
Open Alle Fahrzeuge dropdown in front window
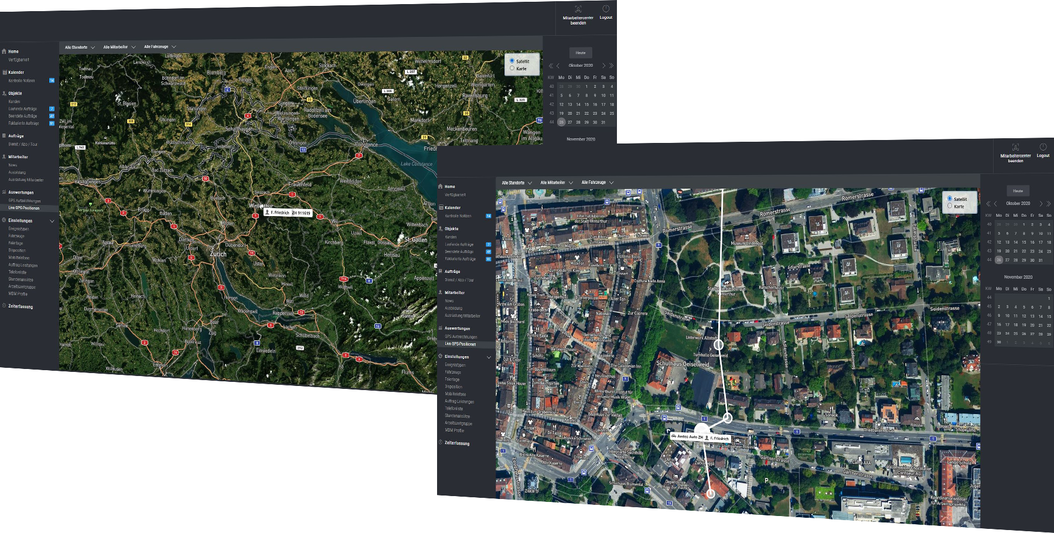(598, 183)
